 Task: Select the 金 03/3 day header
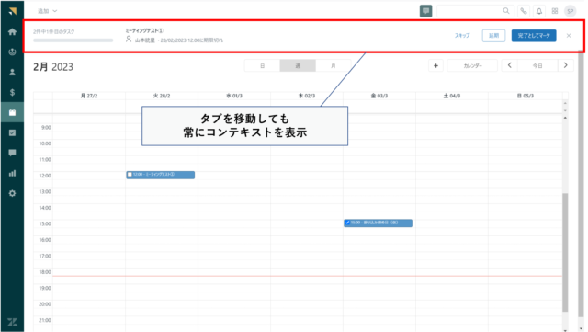pyautogui.click(x=379, y=96)
